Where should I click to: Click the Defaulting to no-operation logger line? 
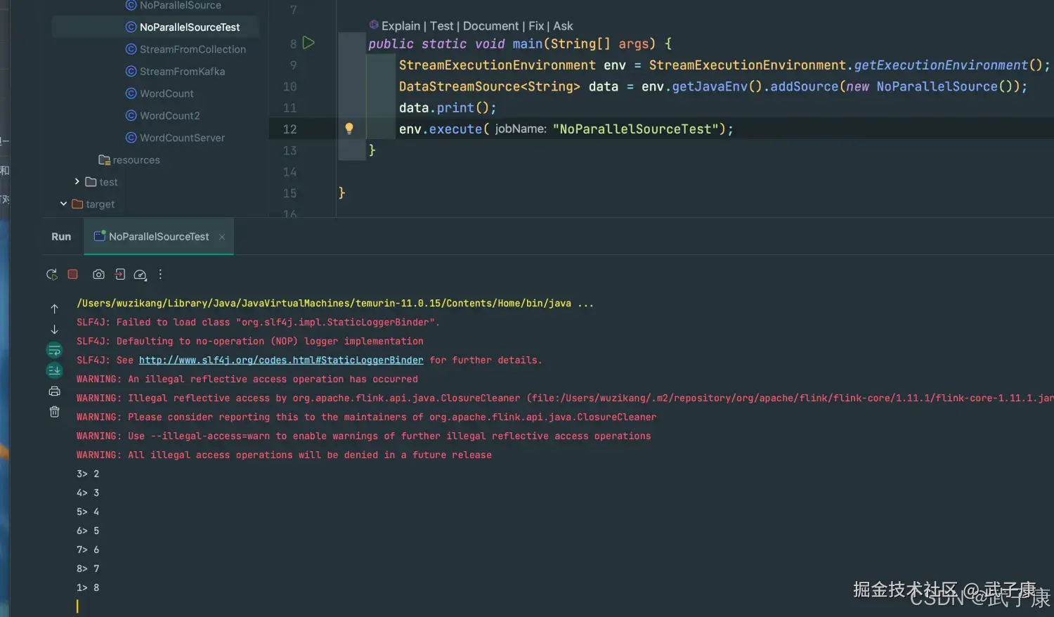point(250,341)
